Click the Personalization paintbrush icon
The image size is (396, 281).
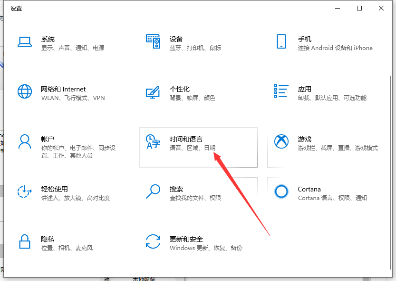pos(153,92)
